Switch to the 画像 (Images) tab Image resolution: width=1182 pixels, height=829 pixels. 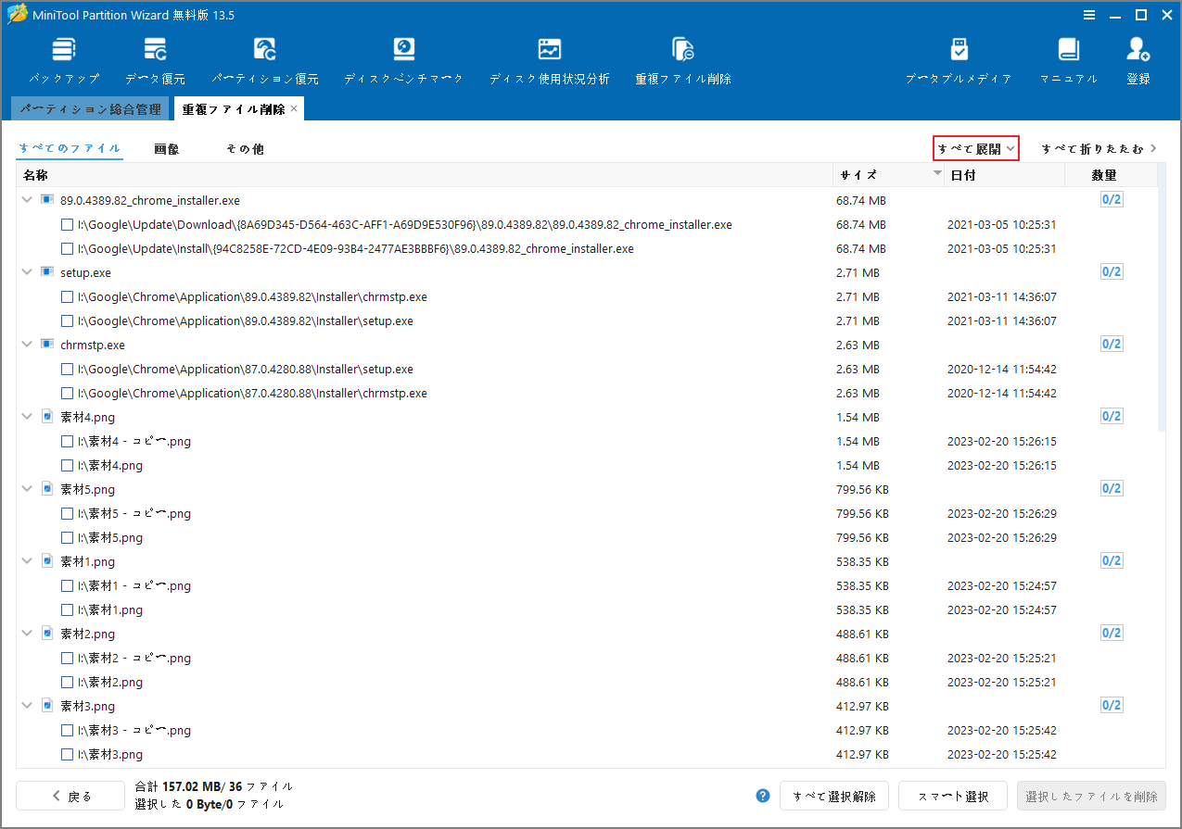(x=167, y=147)
